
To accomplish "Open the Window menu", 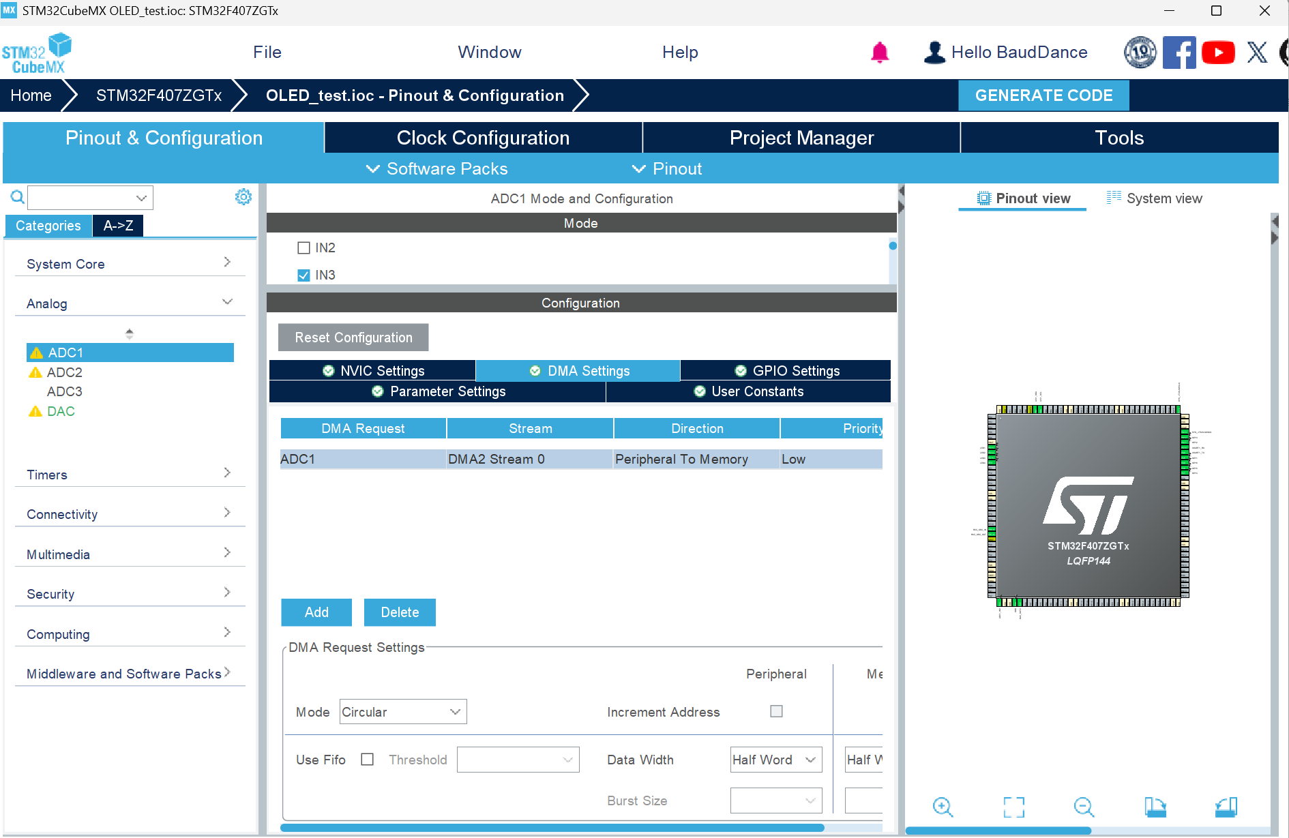I will click(490, 53).
